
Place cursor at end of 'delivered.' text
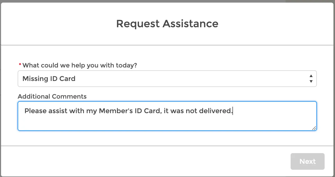point(233,111)
